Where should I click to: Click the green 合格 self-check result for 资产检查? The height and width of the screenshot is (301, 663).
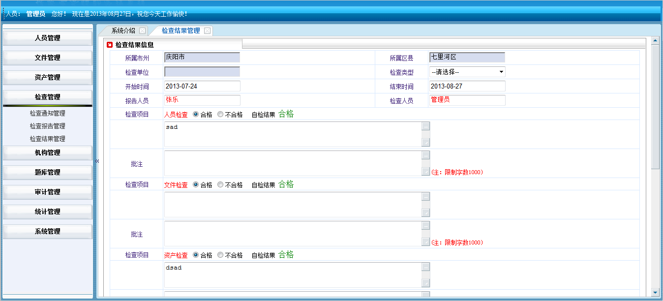pyautogui.click(x=286, y=255)
